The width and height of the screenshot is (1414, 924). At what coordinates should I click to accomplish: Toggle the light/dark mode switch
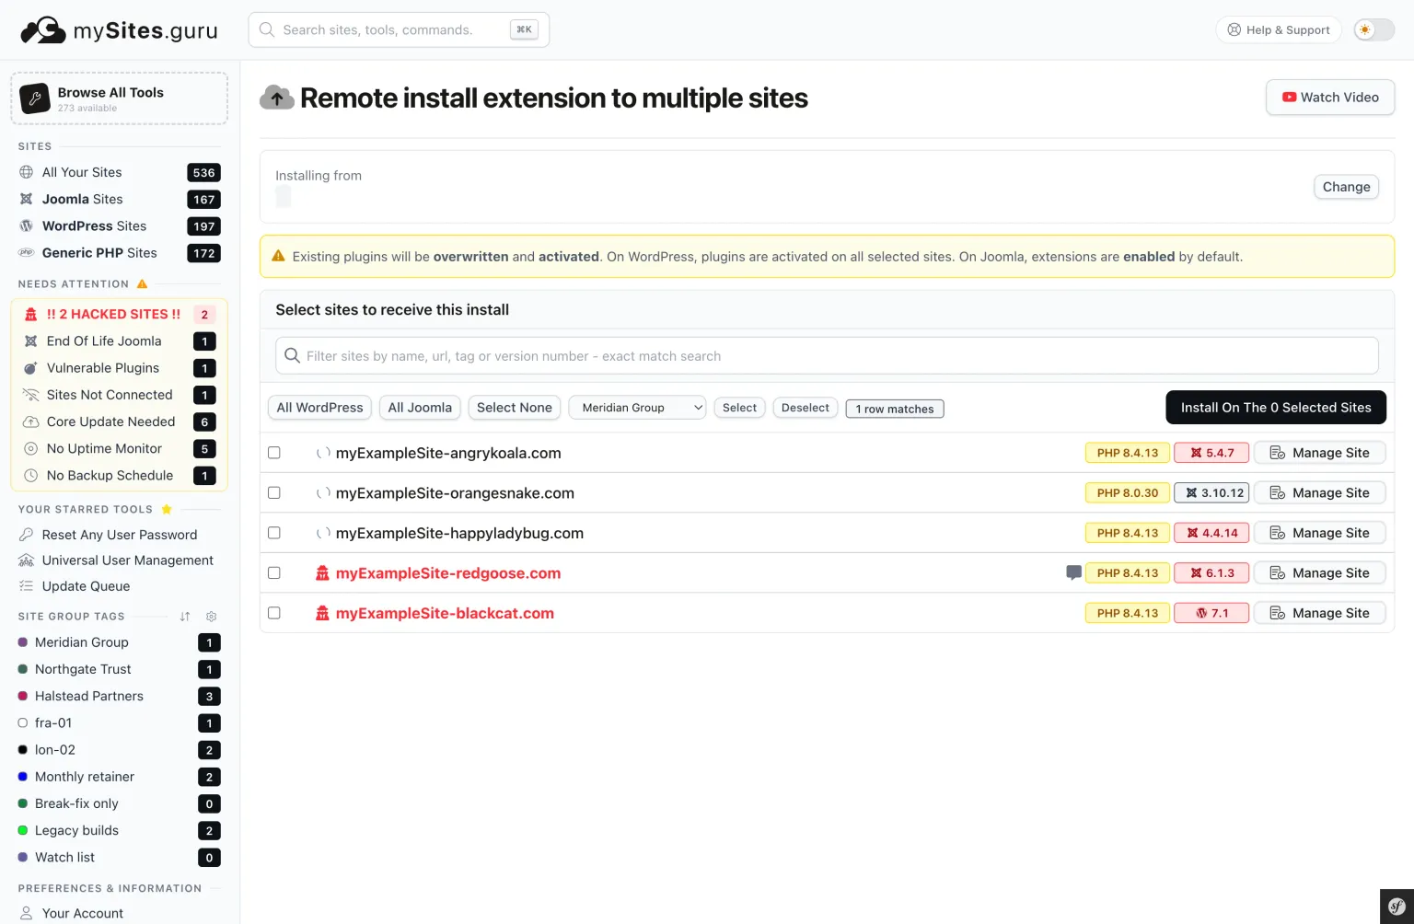(x=1373, y=29)
